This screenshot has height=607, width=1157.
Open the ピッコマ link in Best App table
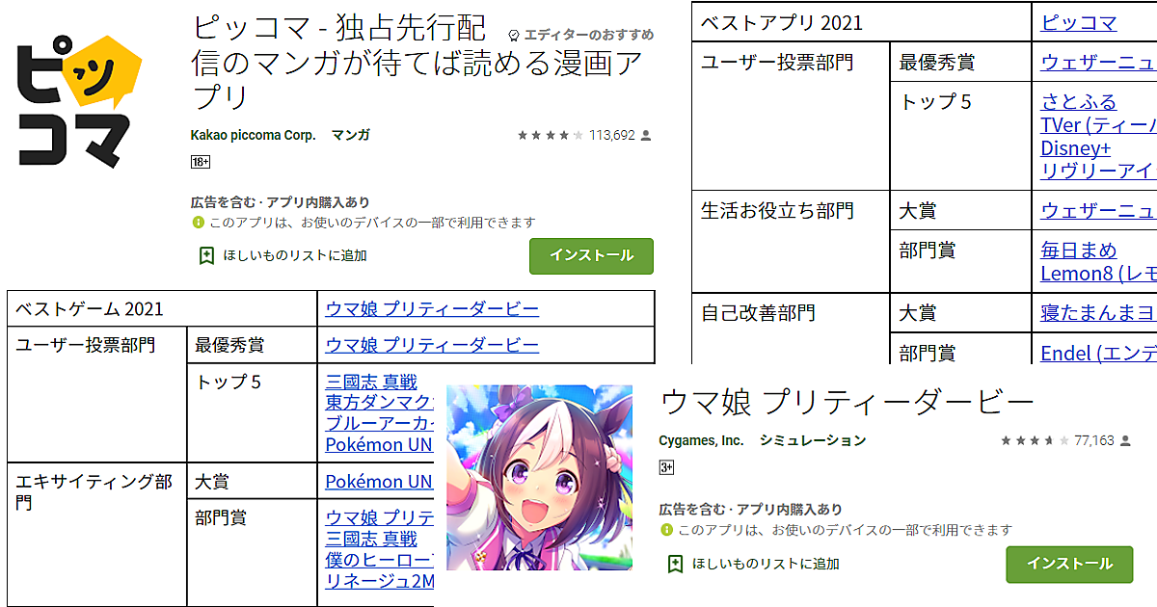1079,23
